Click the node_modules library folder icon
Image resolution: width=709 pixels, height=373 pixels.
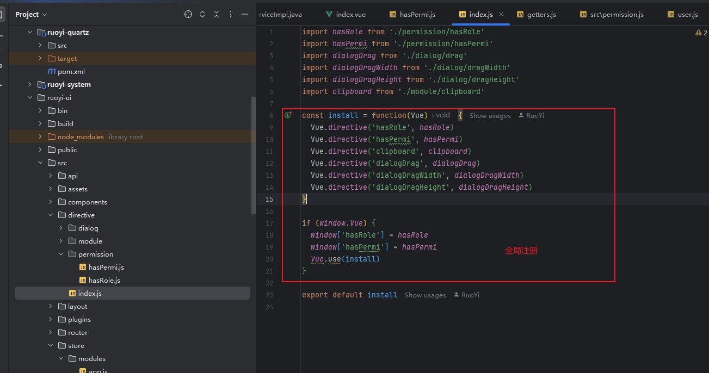point(52,136)
